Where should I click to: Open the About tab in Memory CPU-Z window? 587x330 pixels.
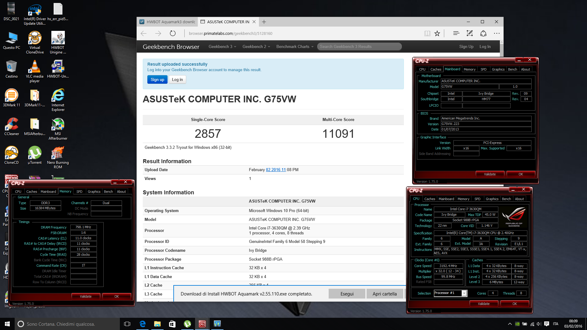(121, 192)
